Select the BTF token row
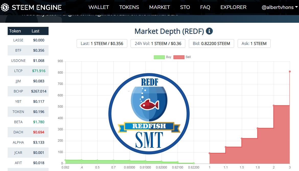Screen dimensions: 299x171 pyautogui.click(x=28, y=50)
